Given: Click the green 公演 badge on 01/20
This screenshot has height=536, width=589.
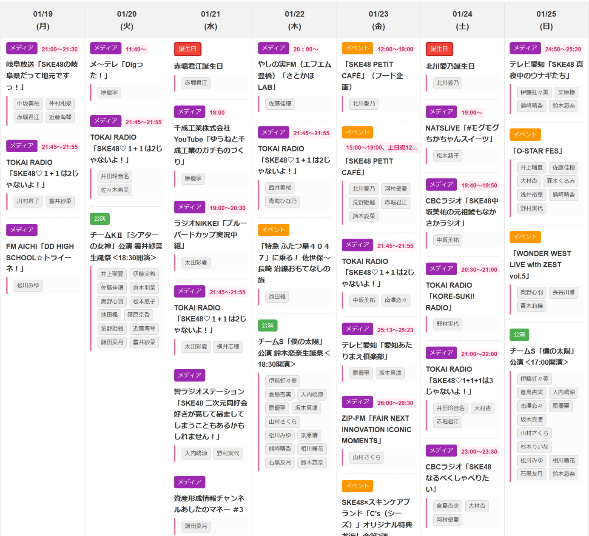Looking at the screenshot, I should tap(100, 219).
